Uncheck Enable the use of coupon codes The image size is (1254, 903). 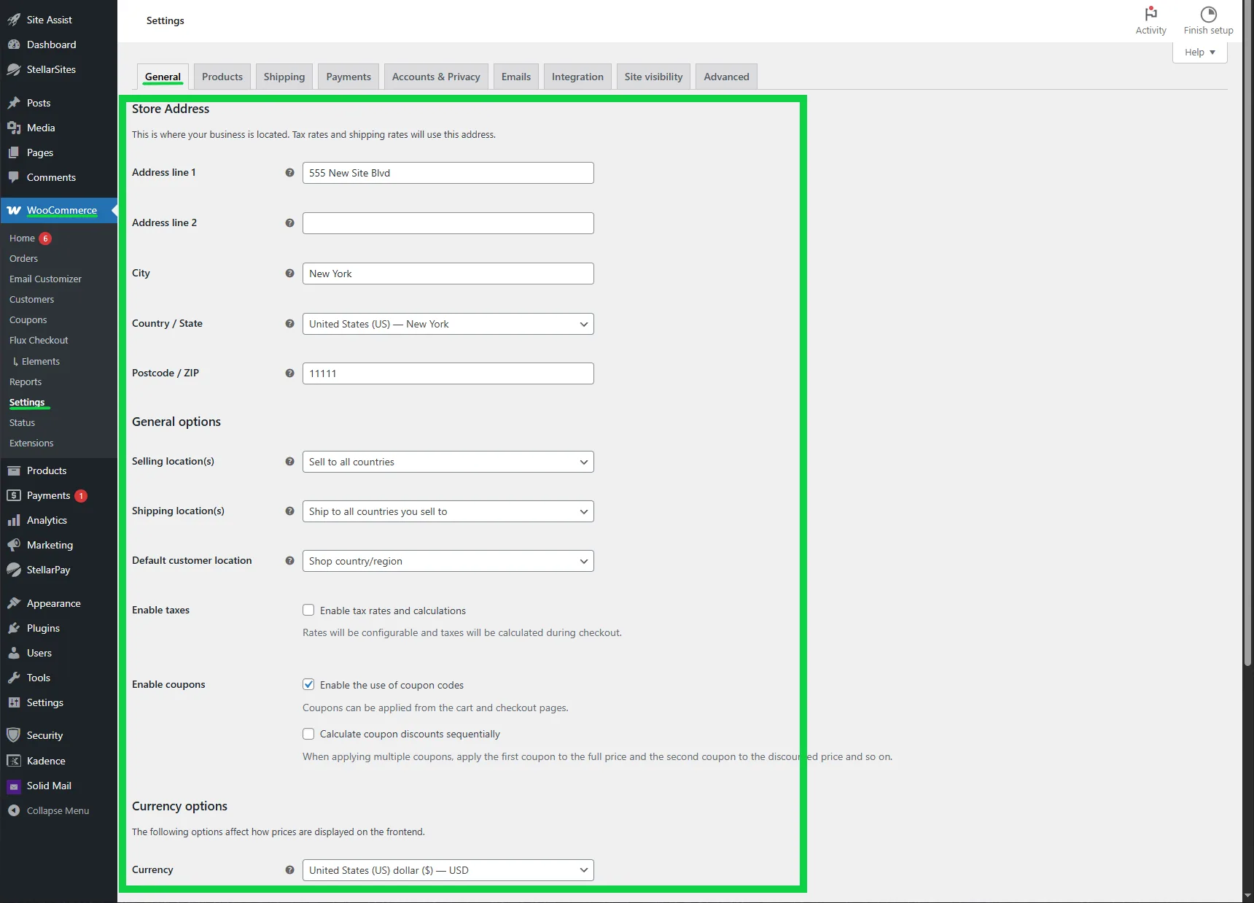pyautogui.click(x=308, y=684)
